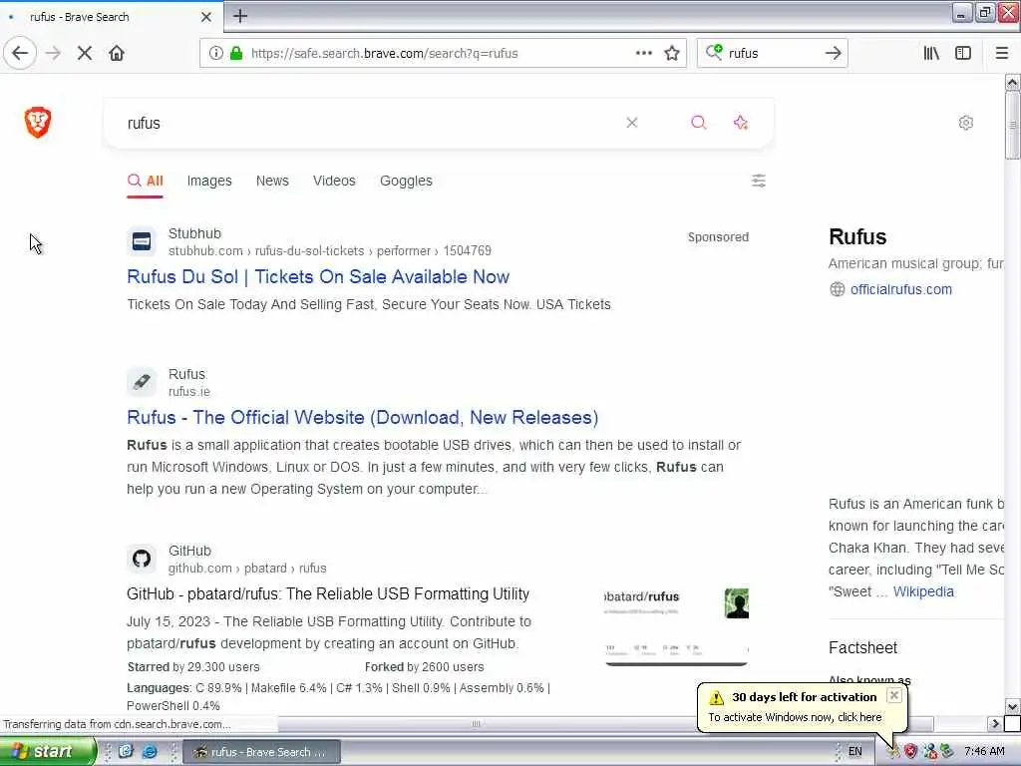Click the green padlock security icon

pyautogui.click(x=237, y=53)
